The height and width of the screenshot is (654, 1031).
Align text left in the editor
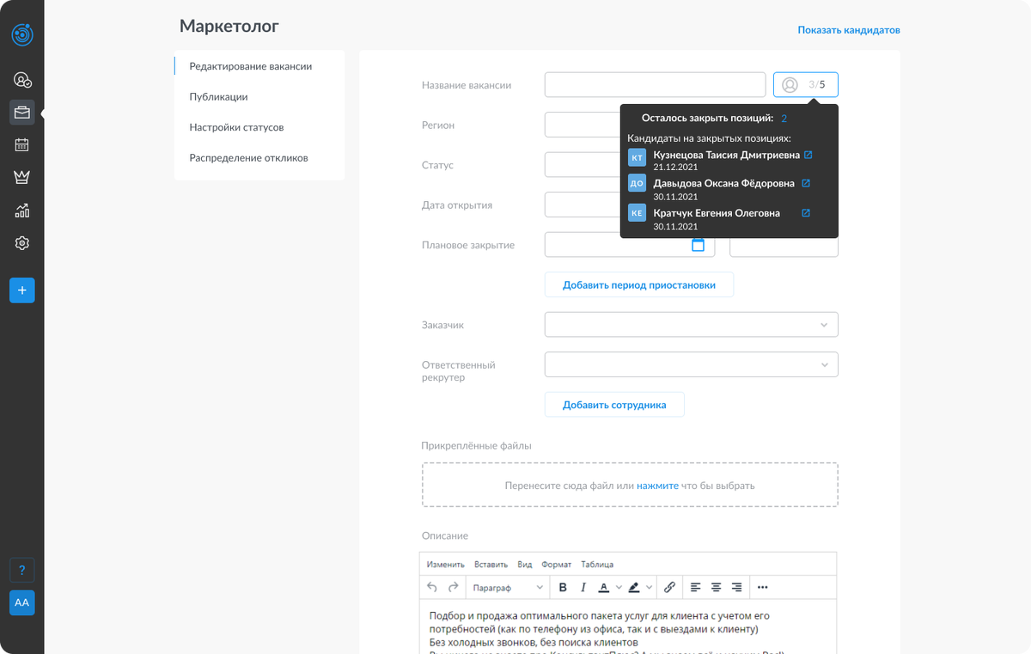pyautogui.click(x=696, y=588)
